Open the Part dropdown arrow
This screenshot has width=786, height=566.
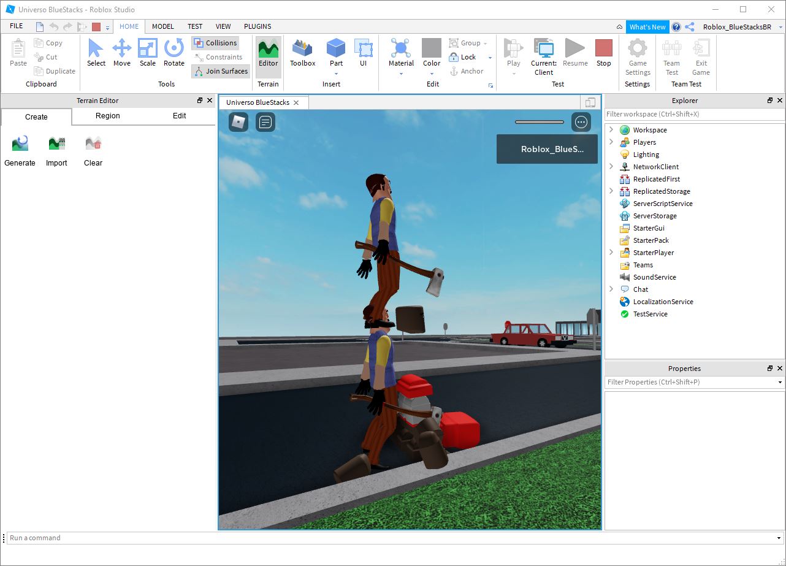click(336, 74)
